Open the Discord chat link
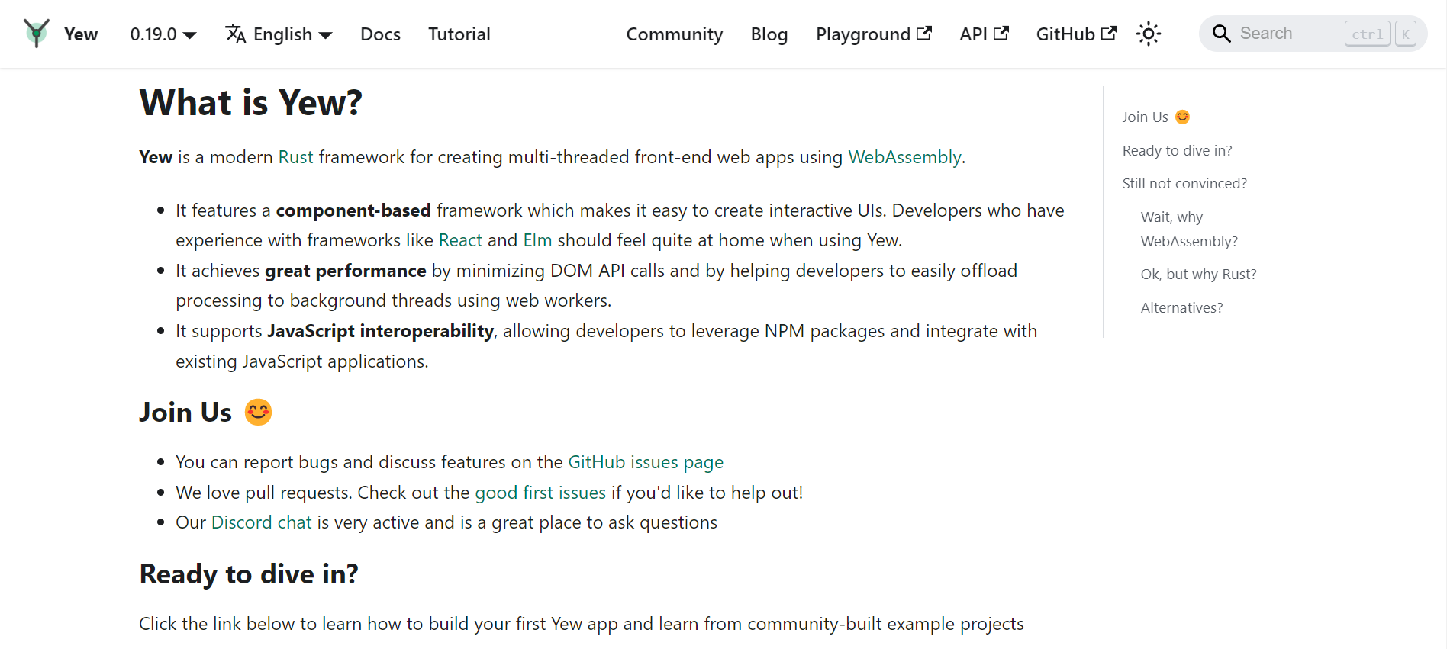This screenshot has height=649, width=1447. [x=262, y=522]
